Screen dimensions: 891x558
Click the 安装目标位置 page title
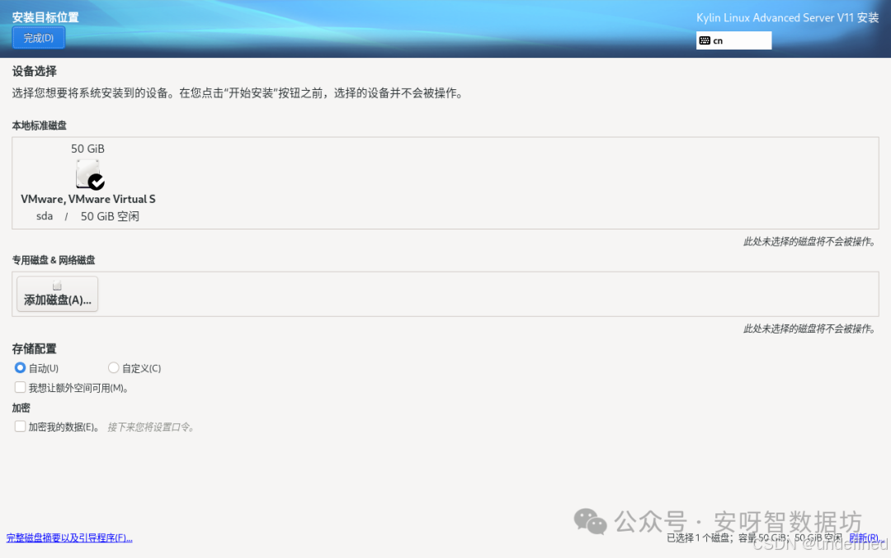(x=45, y=17)
